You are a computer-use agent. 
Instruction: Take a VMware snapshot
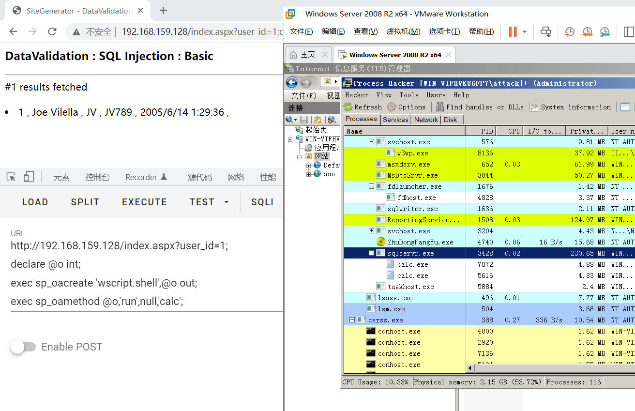pyautogui.click(x=570, y=31)
